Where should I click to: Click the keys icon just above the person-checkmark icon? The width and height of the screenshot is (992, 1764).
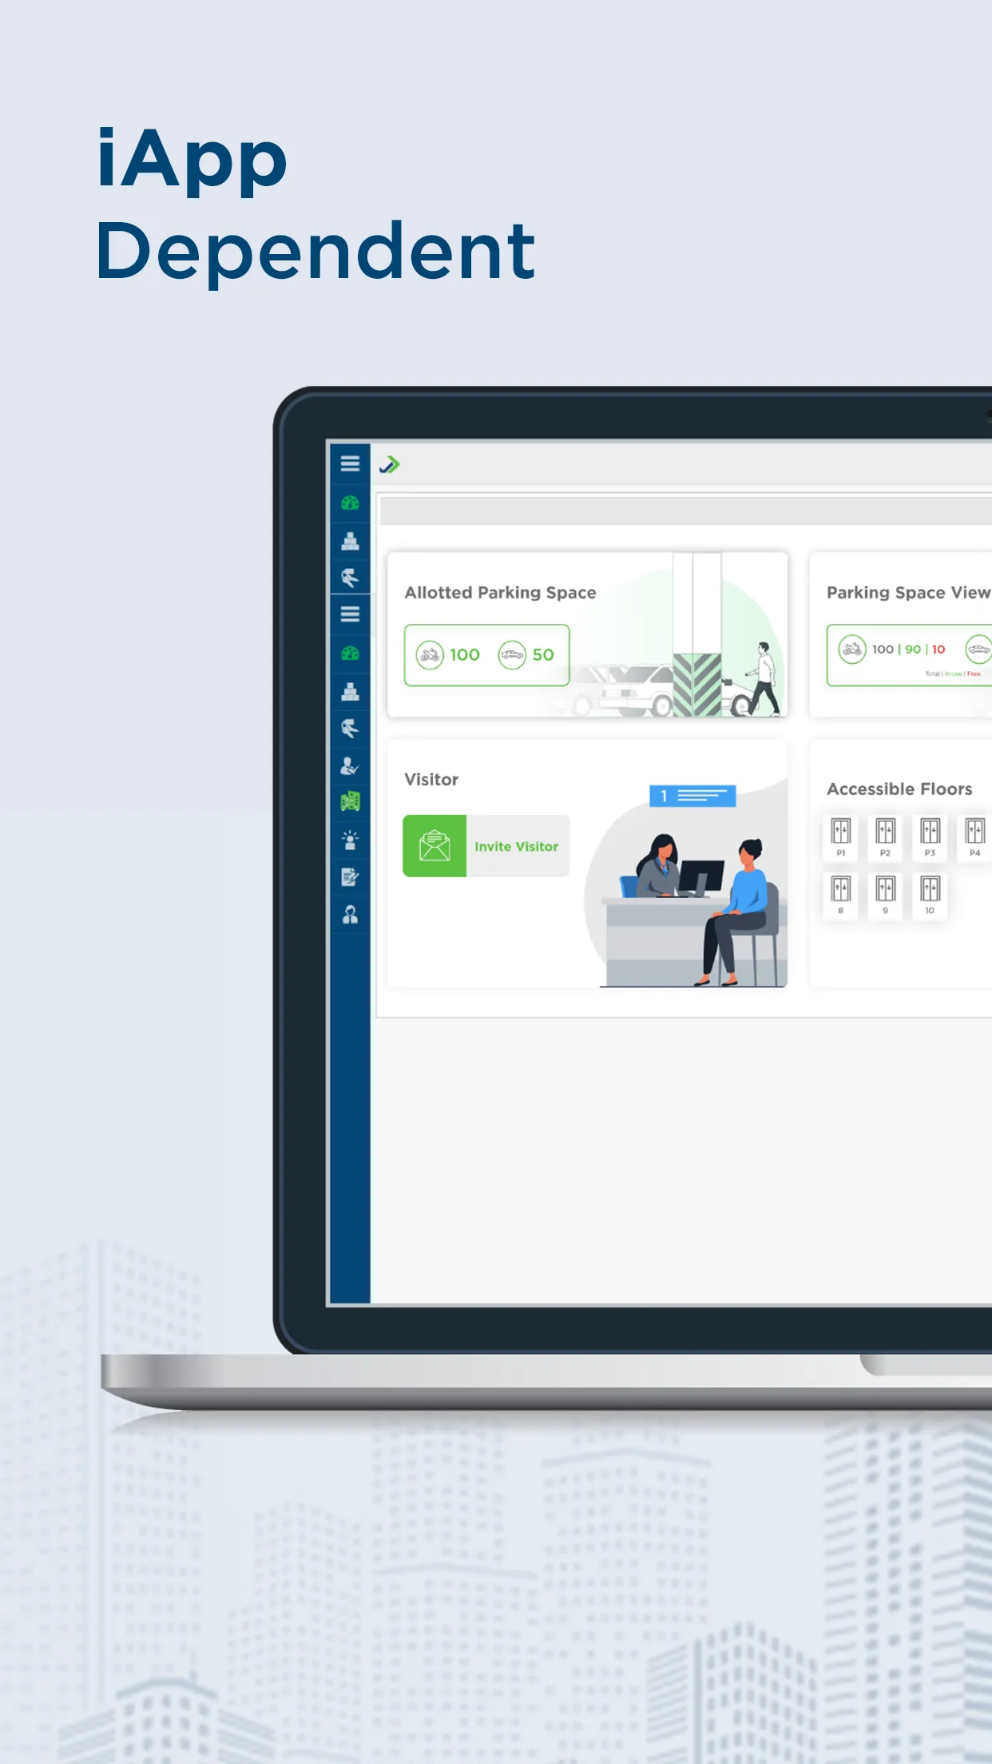pos(350,728)
